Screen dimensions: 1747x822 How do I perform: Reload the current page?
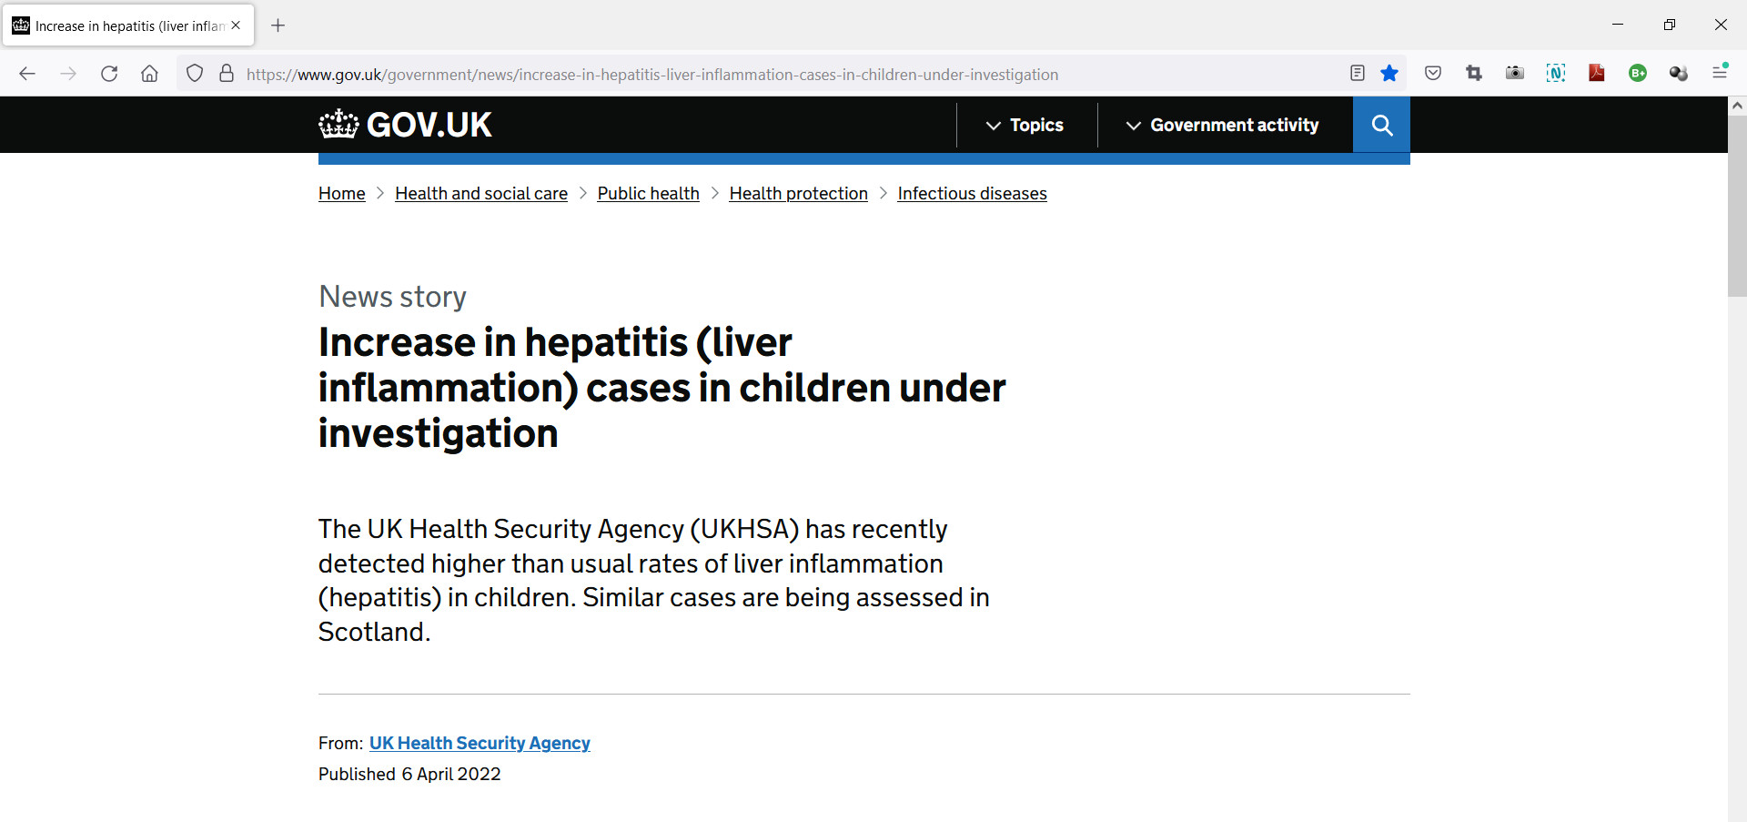[x=109, y=74]
